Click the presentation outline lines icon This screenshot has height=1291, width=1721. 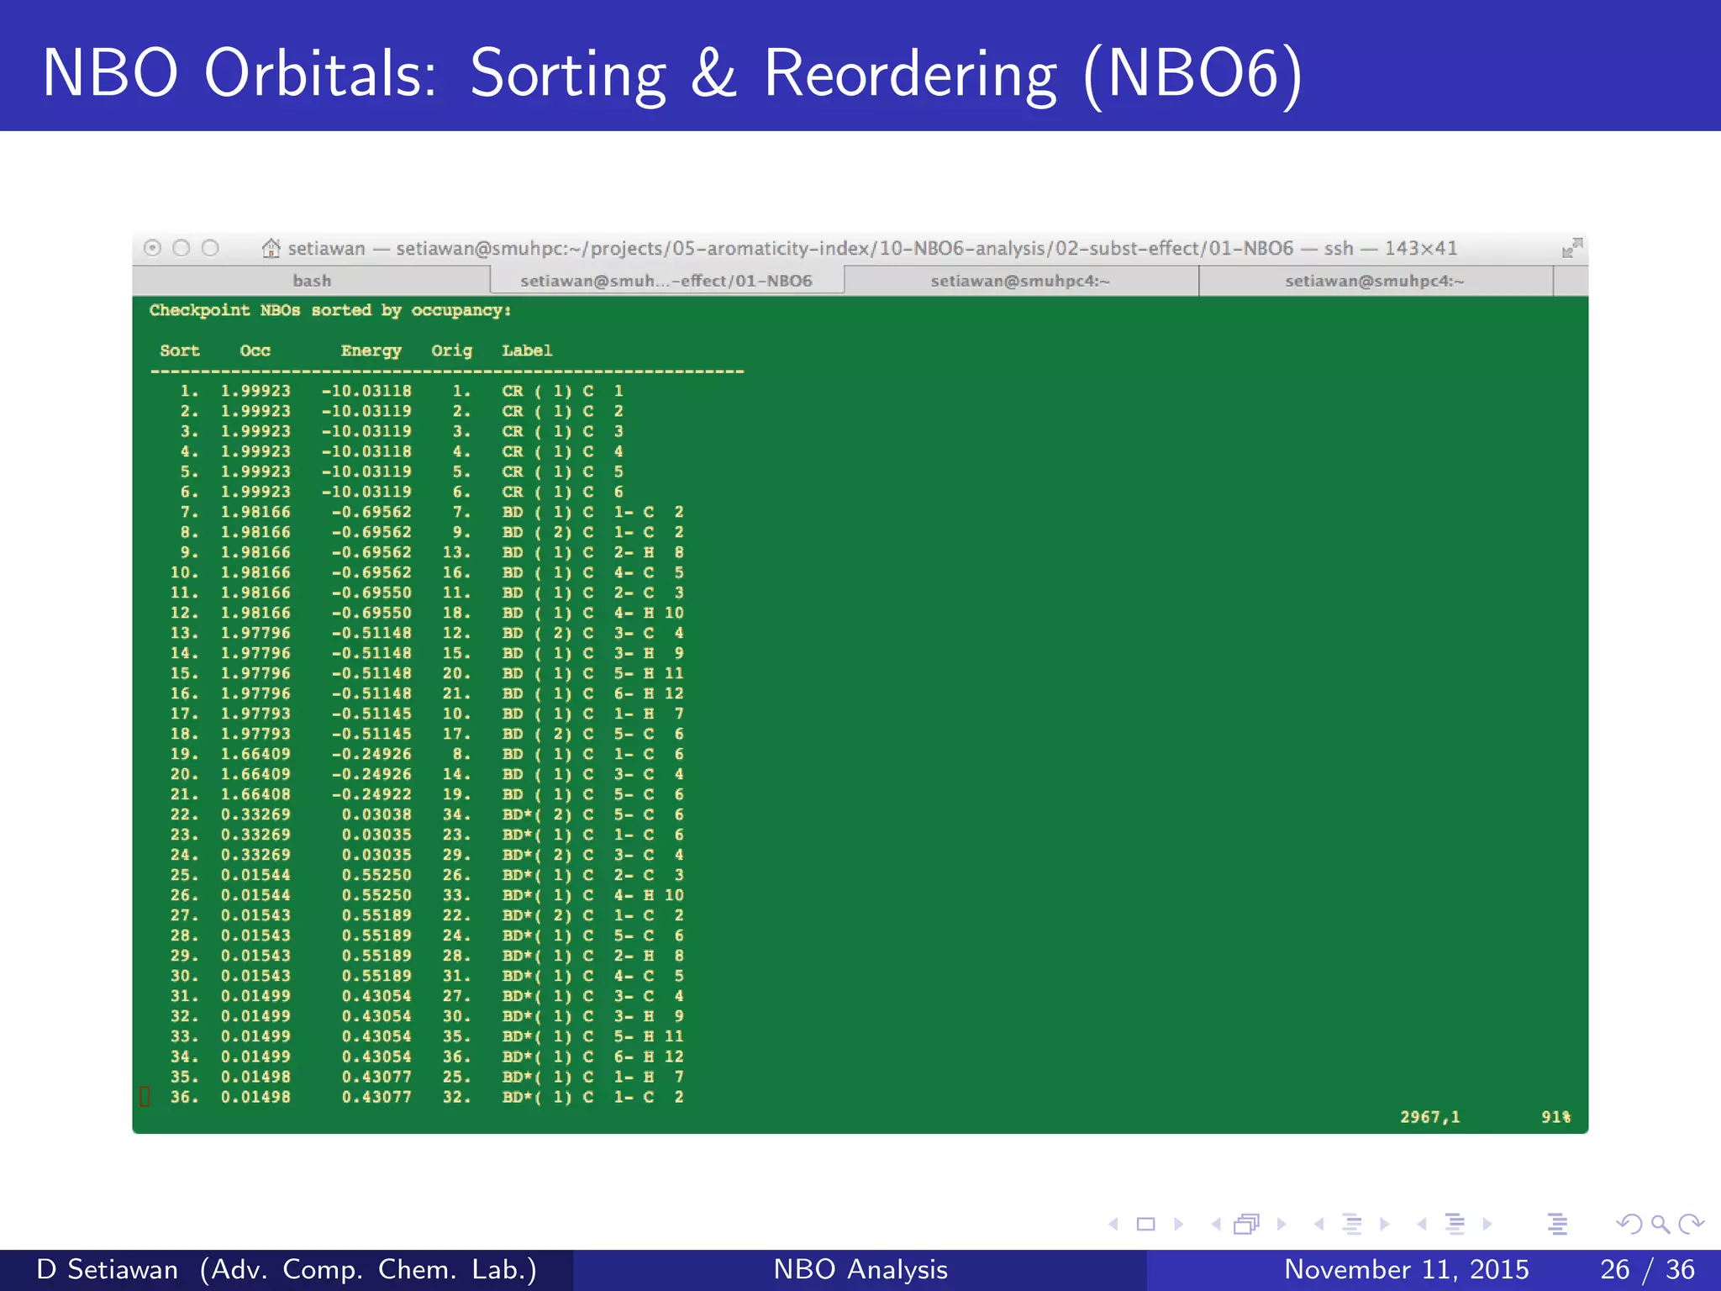1557,1225
